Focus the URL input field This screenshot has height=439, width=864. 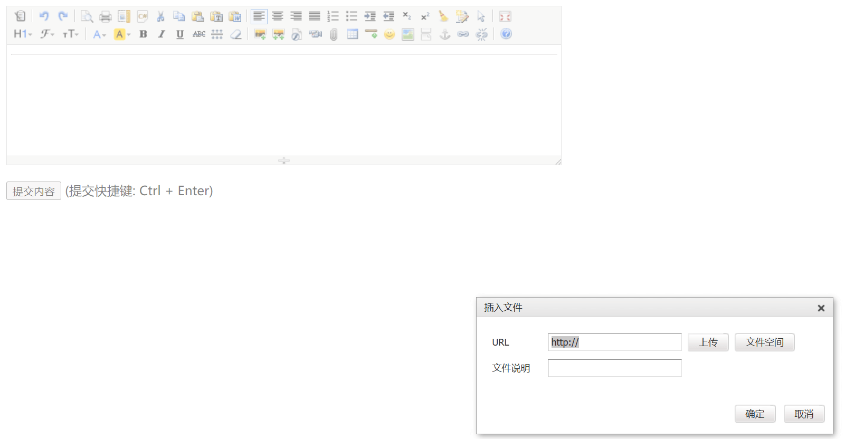click(x=615, y=342)
